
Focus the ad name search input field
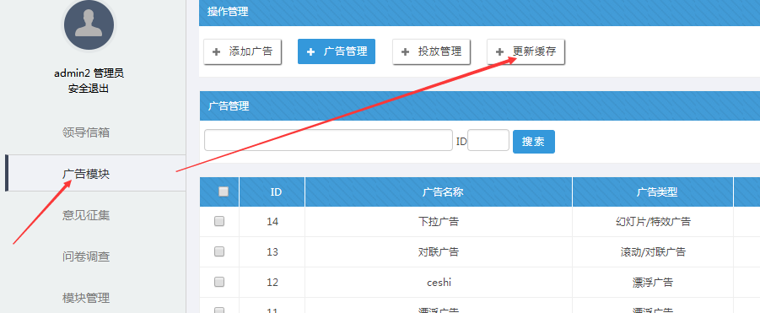coord(328,140)
